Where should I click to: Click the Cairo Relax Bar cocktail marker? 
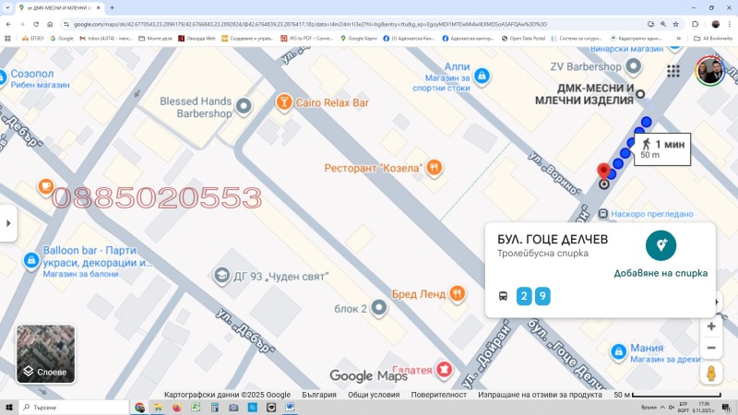pos(284,102)
